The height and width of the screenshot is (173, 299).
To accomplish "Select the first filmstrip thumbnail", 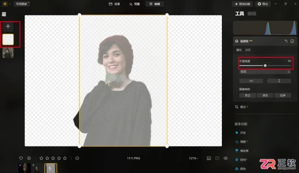I will coord(24,168).
